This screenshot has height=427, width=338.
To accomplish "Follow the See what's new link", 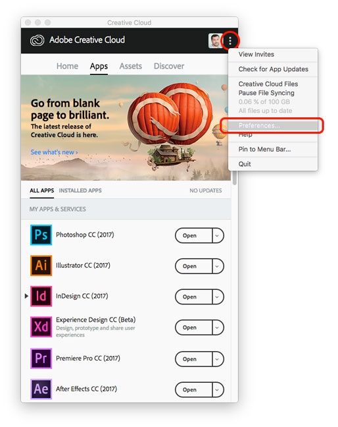I will 55,152.
